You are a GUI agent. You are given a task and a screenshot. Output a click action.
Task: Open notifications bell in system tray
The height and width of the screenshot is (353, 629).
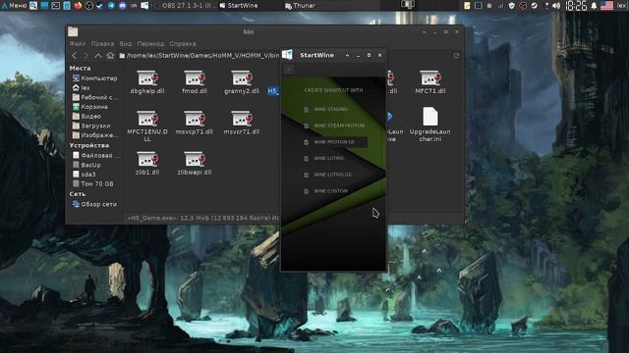pos(594,6)
